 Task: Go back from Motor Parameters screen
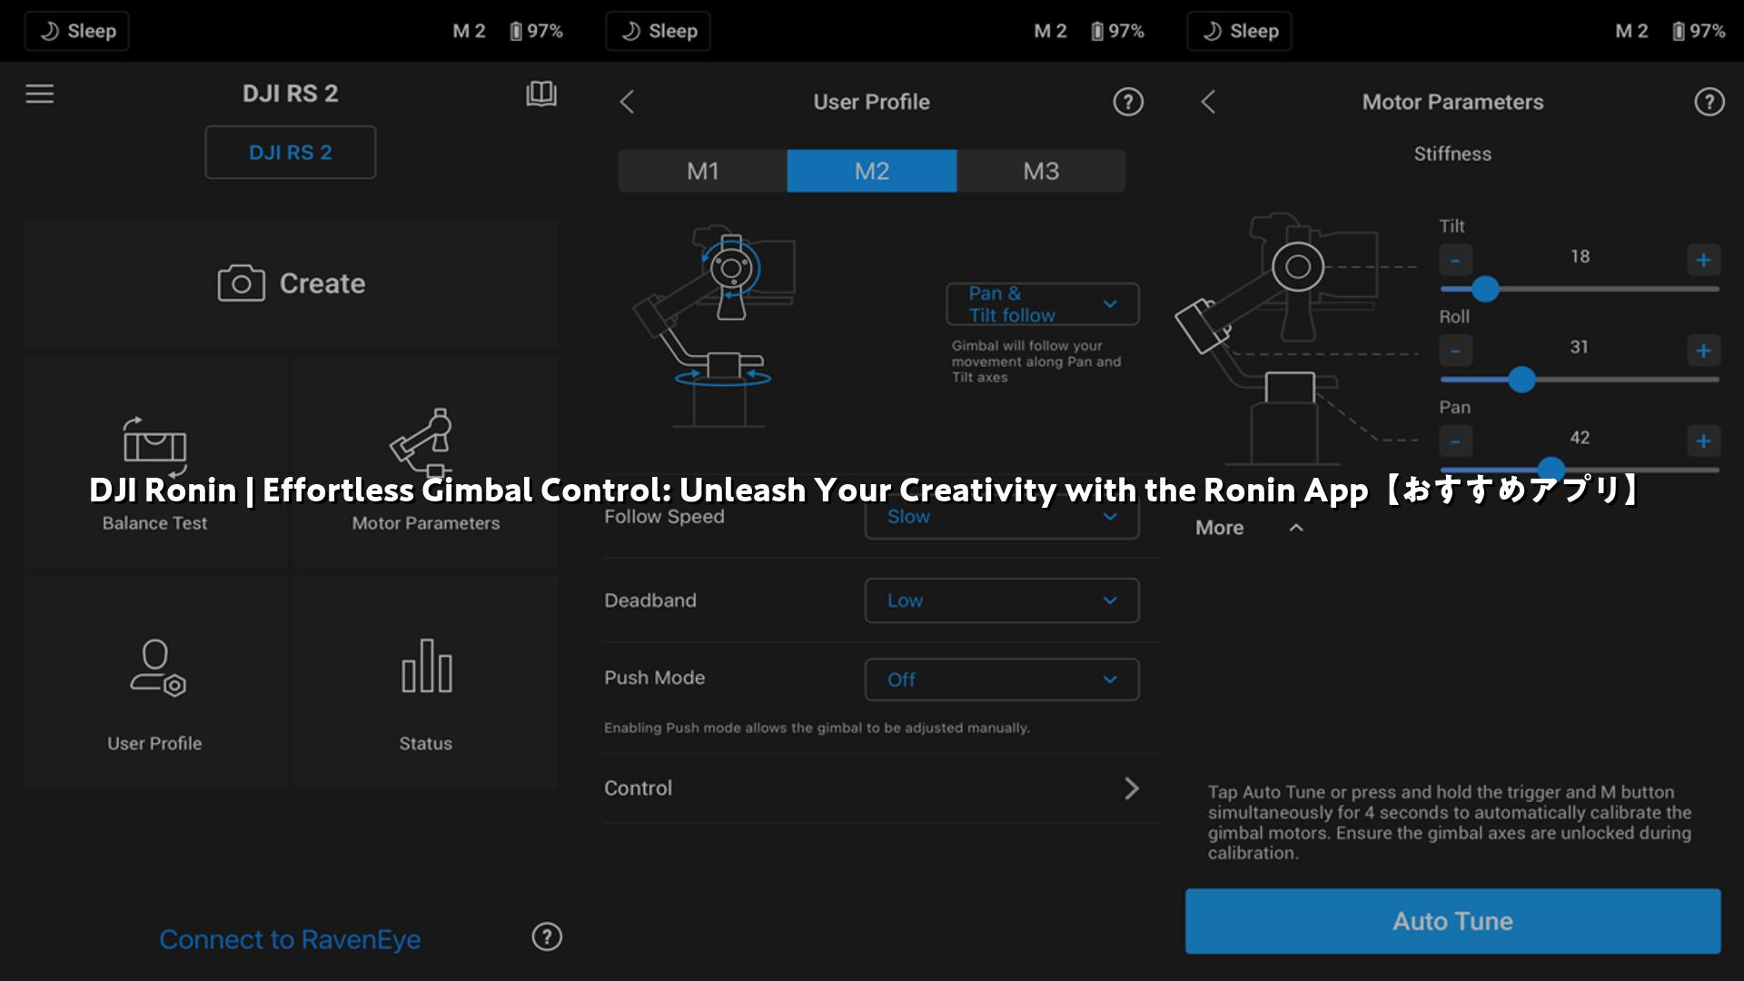point(1208,102)
